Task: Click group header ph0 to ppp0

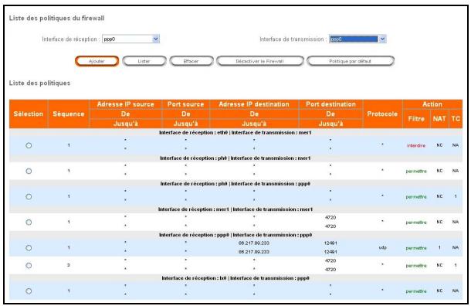Action: click(235, 184)
